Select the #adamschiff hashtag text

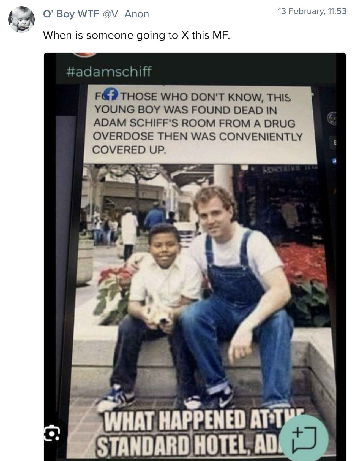(x=109, y=72)
